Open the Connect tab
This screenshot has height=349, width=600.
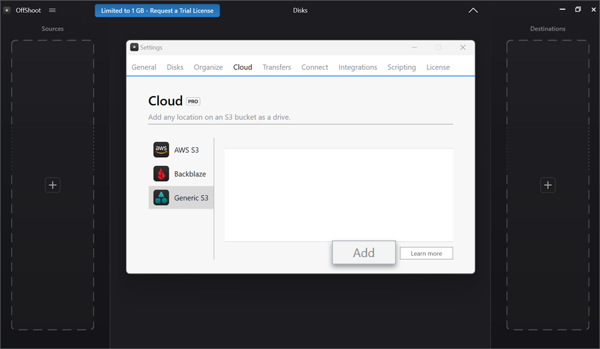(x=315, y=67)
